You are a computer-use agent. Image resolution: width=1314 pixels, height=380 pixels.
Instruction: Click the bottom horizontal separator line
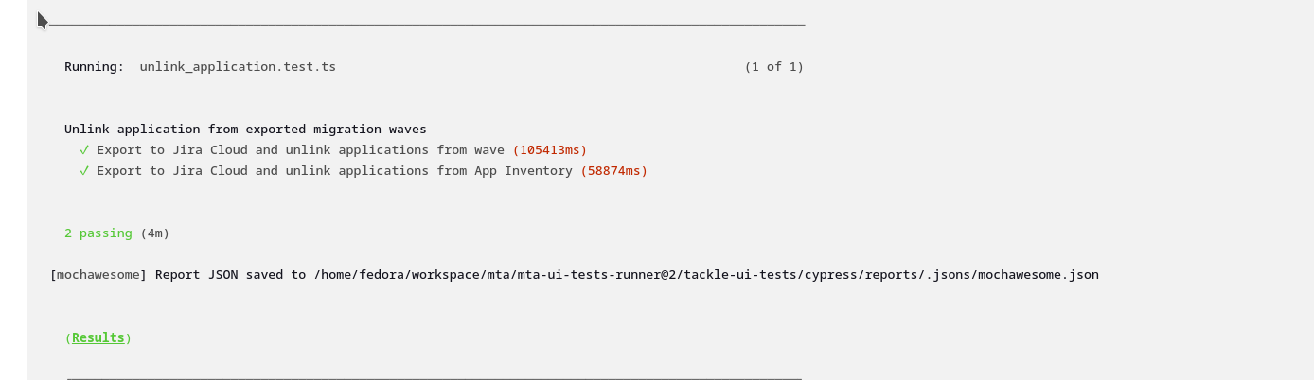click(x=434, y=378)
